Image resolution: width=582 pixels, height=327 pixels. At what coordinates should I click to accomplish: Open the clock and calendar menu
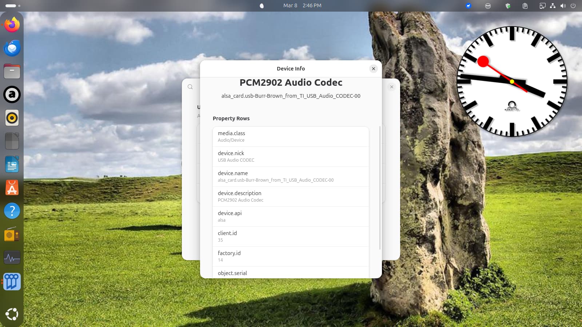[302, 6]
